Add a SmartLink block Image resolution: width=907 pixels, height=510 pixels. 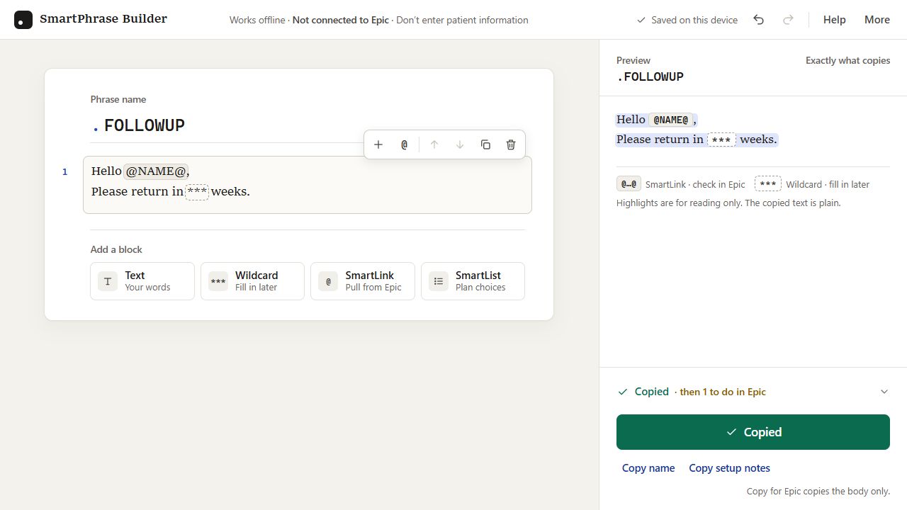click(x=363, y=281)
